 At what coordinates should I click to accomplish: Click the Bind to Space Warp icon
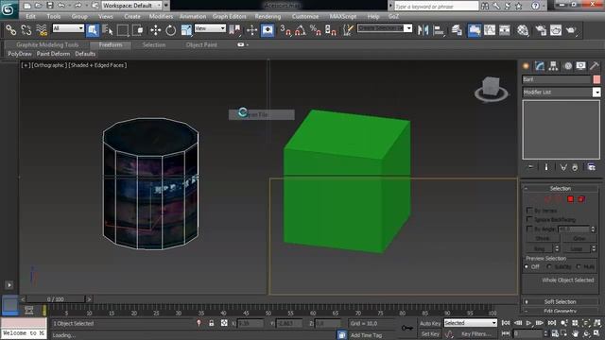[x=42, y=29]
